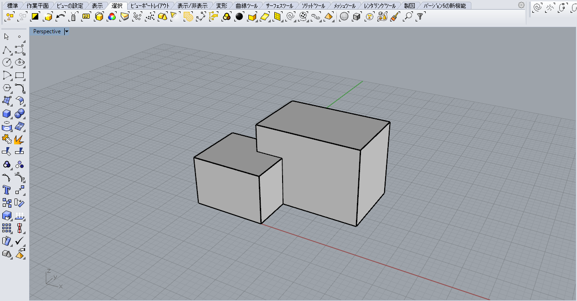Click the Select Lights black sphere icon
The height and width of the screenshot is (301, 577).
[x=239, y=16]
